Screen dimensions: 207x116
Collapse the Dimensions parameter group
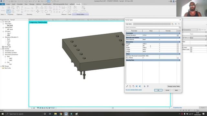pyautogui.click(x=180, y=42)
